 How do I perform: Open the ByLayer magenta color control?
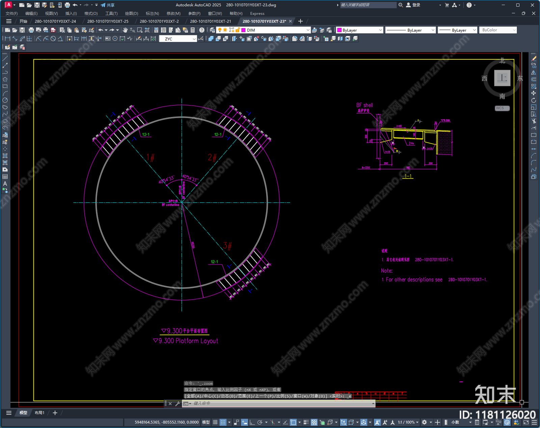coord(360,30)
